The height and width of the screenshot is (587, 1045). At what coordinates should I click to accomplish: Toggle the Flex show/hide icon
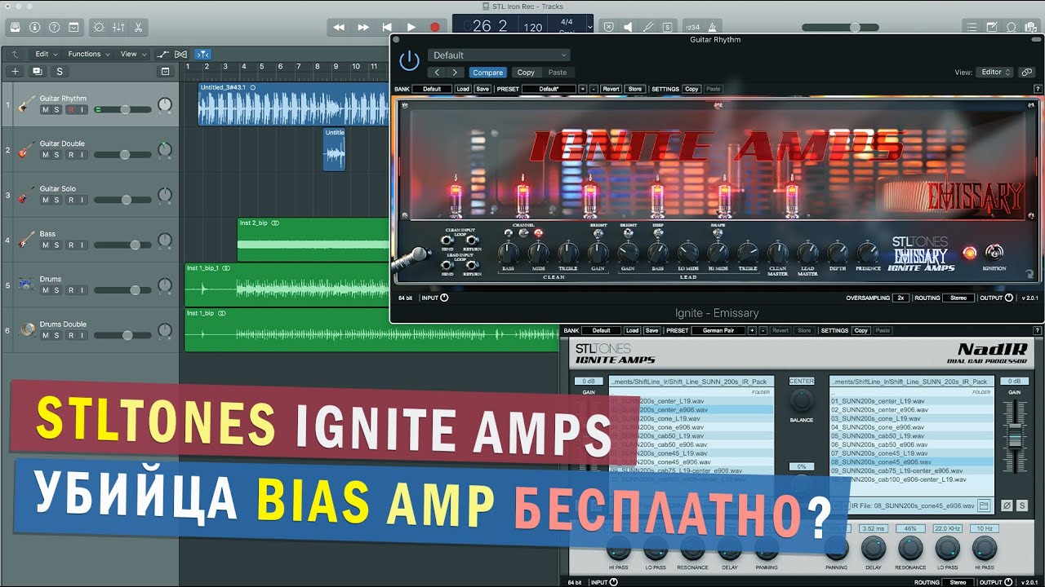tap(181, 55)
